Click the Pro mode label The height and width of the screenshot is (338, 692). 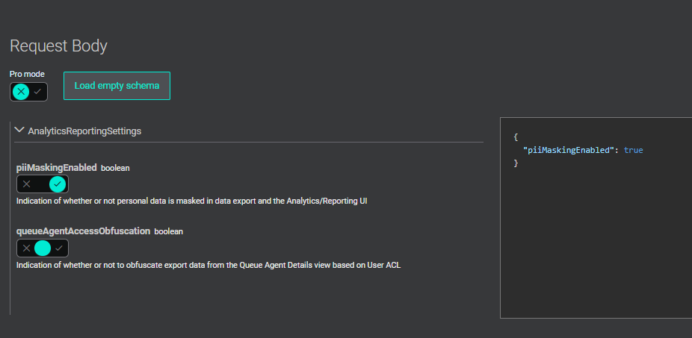pos(27,74)
